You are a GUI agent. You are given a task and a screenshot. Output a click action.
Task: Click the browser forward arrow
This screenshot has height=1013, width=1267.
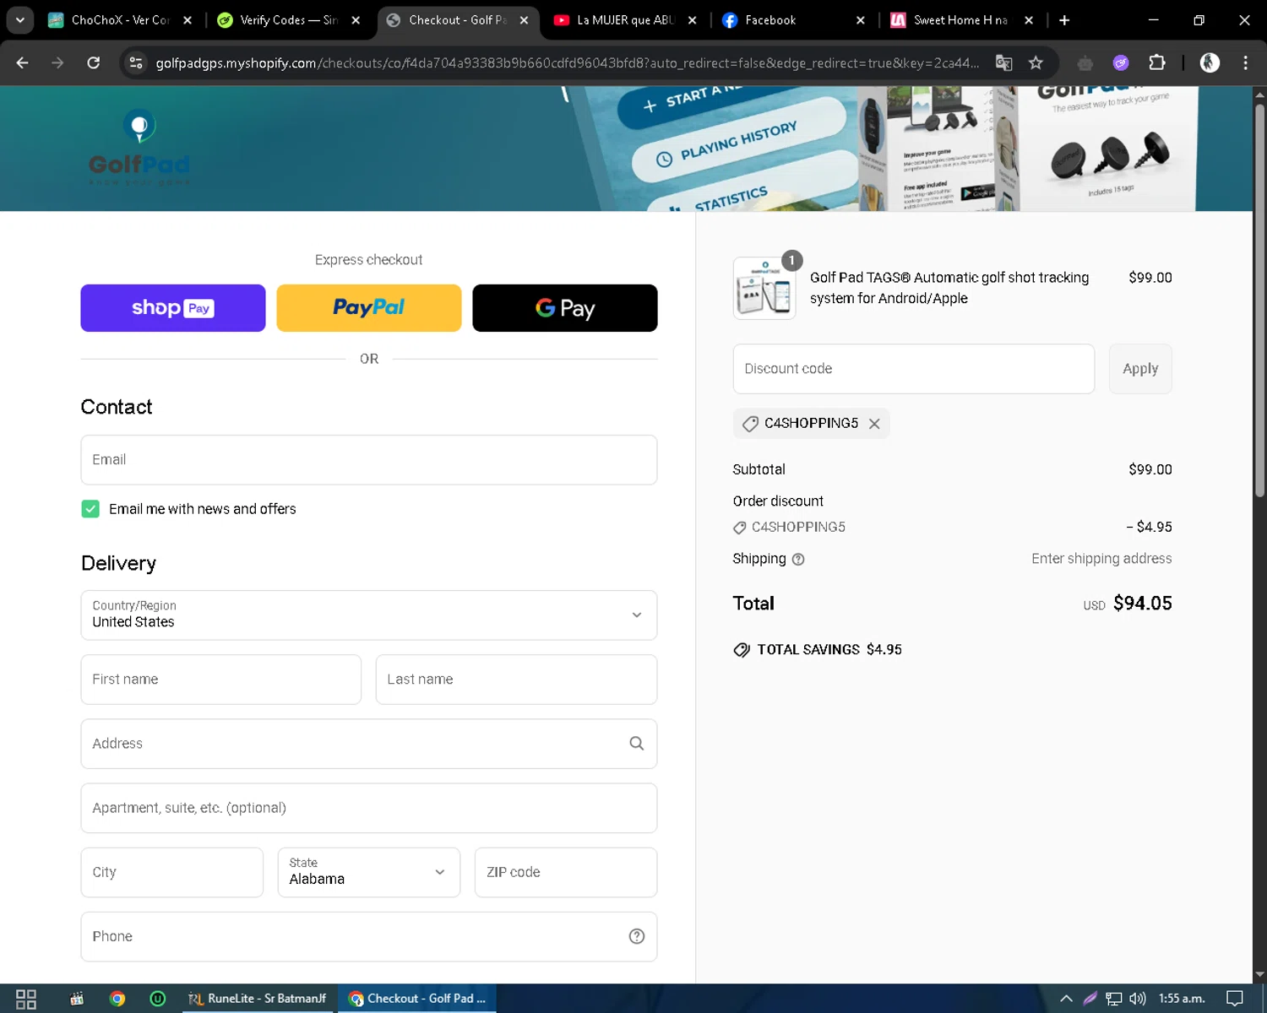pyautogui.click(x=57, y=62)
